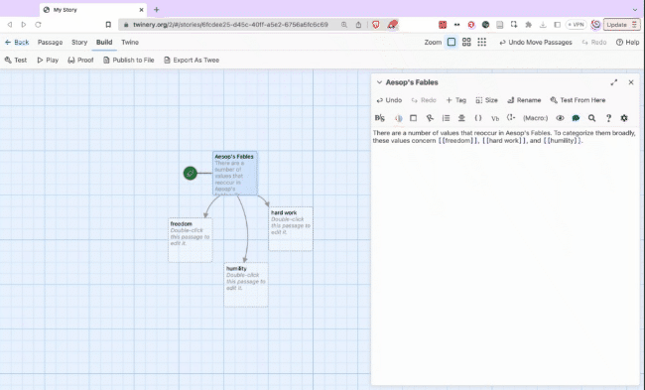Click the question mark help icon in editor
The height and width of the screenshot is (390, 645).
(608, 118)
